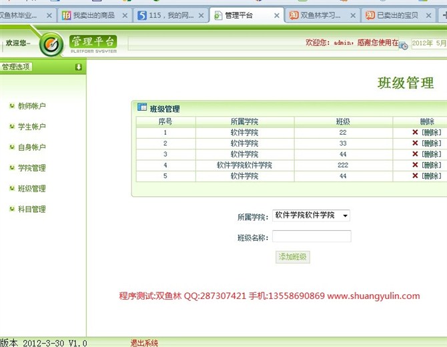
Task: Click the bullet icon beside 班级管理 menu
Action: coord(12,188)
